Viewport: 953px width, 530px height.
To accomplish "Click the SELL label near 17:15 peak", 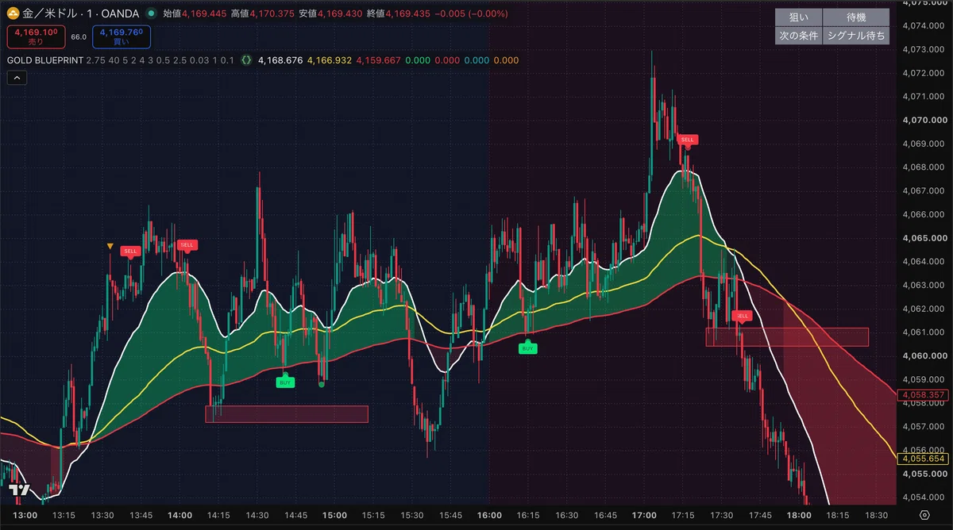I will coord(688,140).
